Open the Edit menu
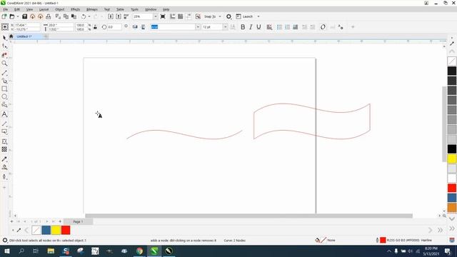Screen dimensions: 457x257 17,9
